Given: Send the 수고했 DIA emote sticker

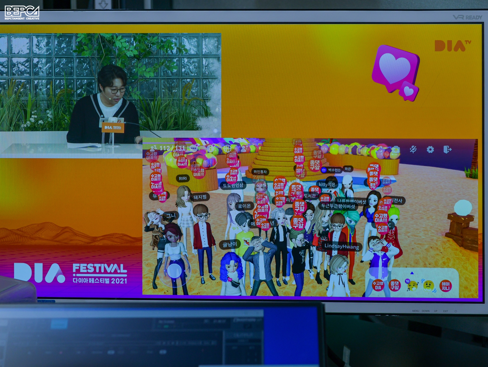Looking at the screenshot, I should coord(378,286).
